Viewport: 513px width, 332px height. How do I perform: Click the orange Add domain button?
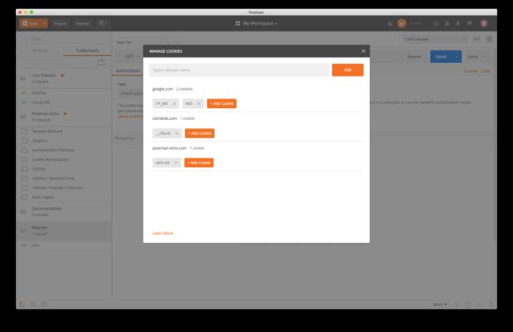[347, 70]
